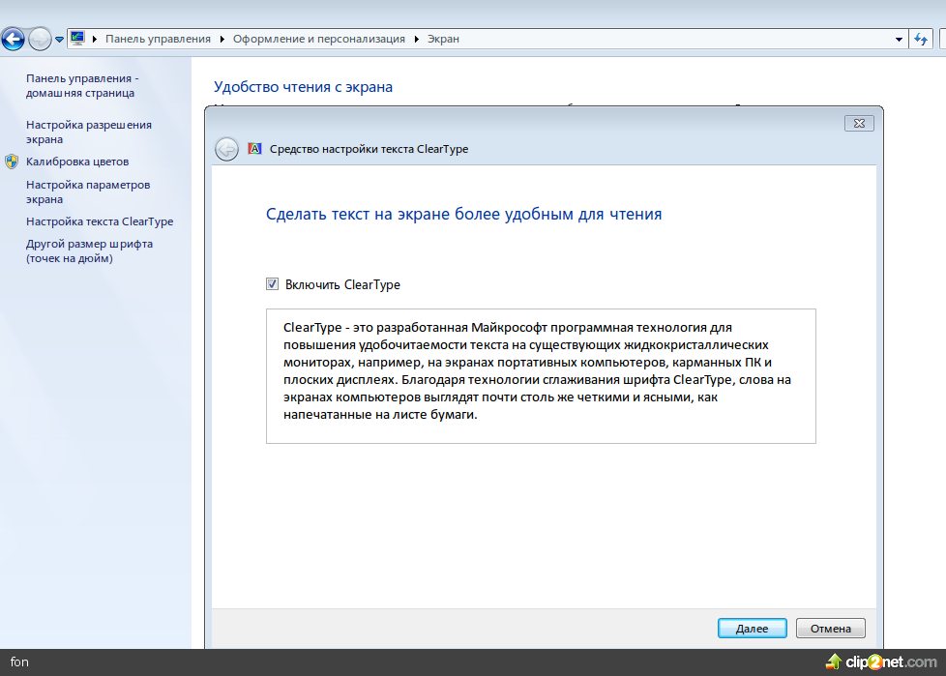Click the greyed-out forward navigation arrow

(40, 40)
